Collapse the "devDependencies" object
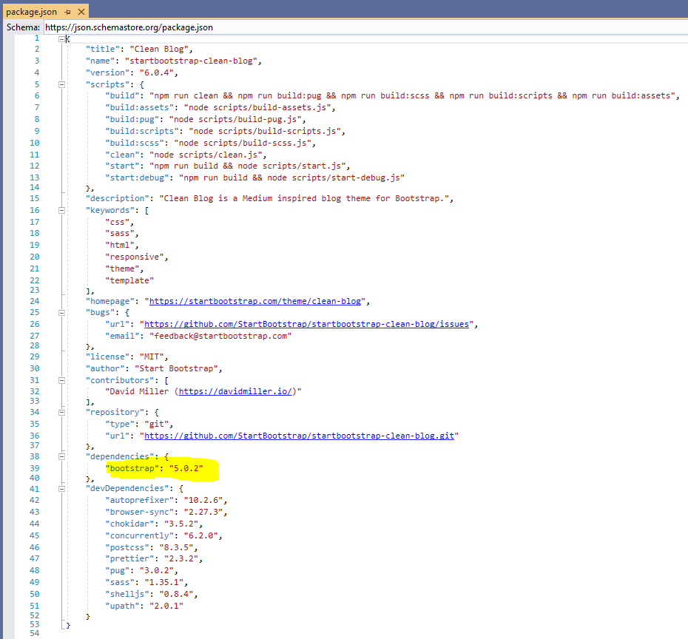688x639 pixels. pos(62,489)
